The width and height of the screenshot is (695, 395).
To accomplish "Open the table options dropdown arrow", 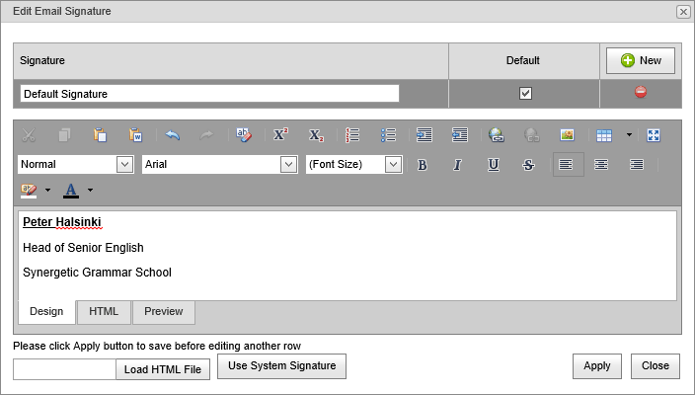I will 629,134.
